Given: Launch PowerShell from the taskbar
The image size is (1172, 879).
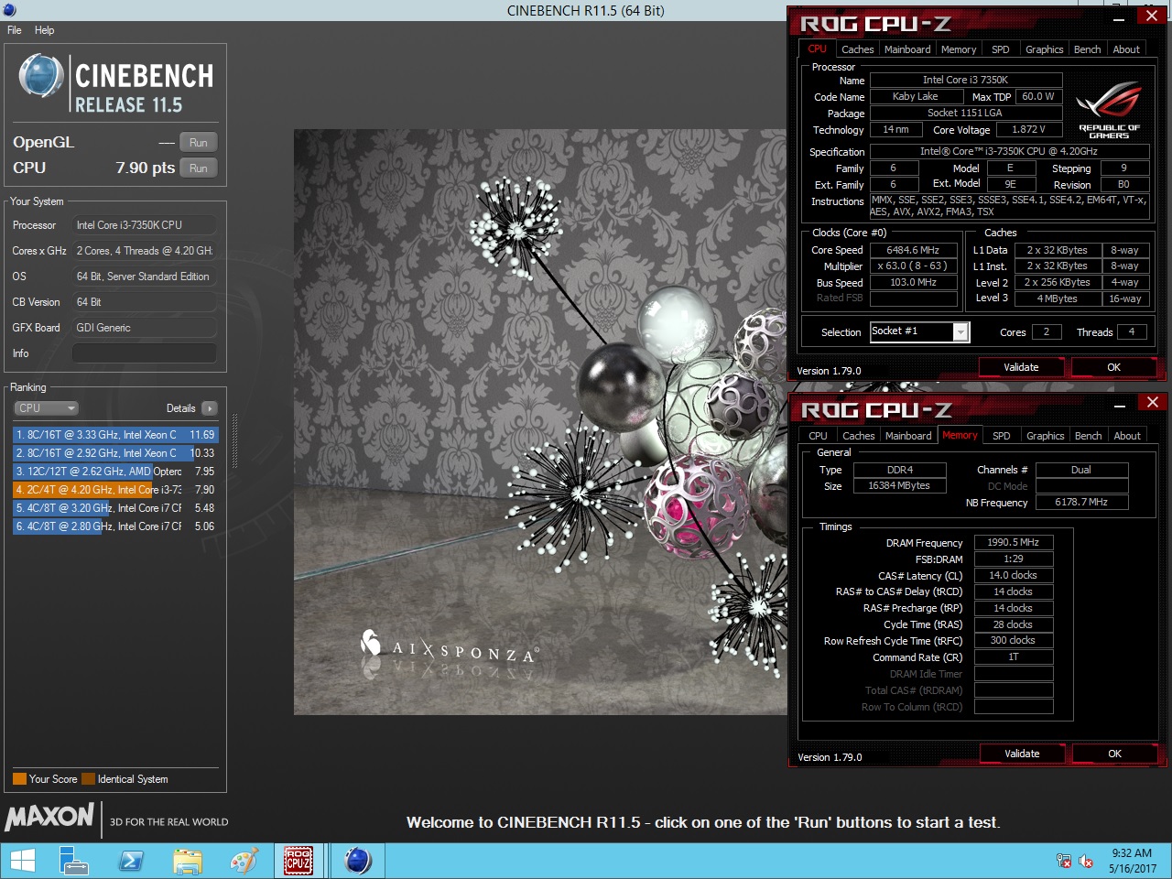Looking at the screenshot, I should coord(131,861).
